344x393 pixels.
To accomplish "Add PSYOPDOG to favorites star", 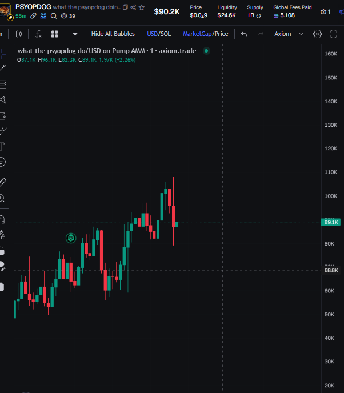I will (x=142, y=7).
